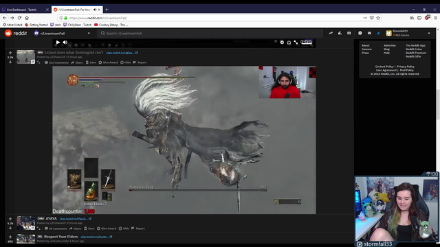
Task: Share the Esfand post
Action: pyautogui.click(x=77, y=62)
